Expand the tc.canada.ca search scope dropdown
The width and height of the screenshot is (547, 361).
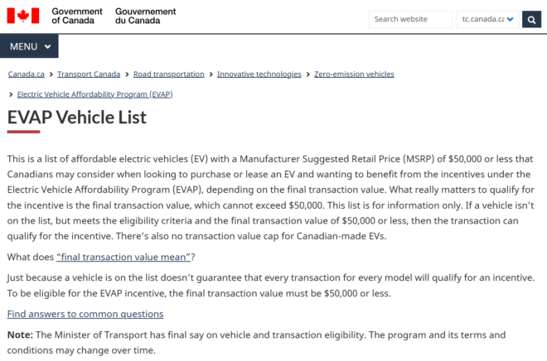click(x=487, y=19)
